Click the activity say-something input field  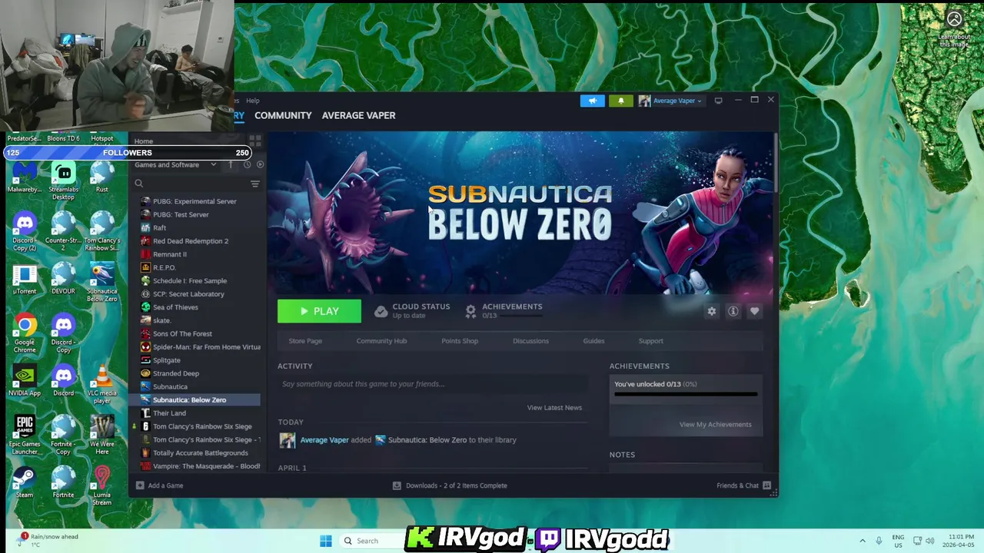(433, 384)
